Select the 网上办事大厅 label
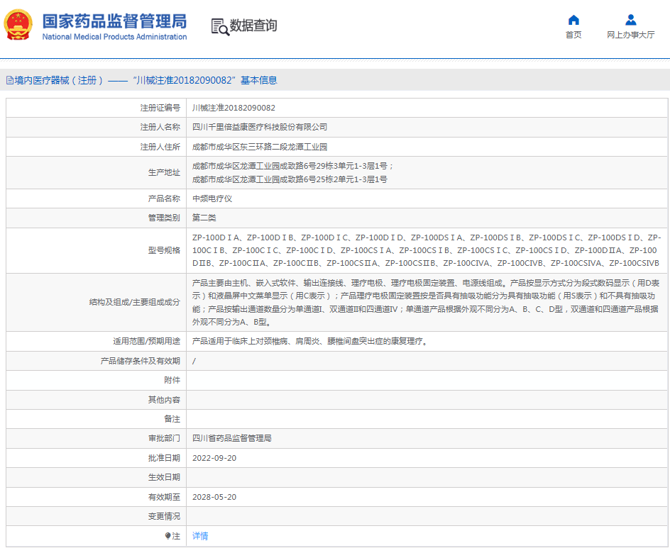The height and width of the screenshot is (548, 670). pyautogui.click(x=630, y=33)
